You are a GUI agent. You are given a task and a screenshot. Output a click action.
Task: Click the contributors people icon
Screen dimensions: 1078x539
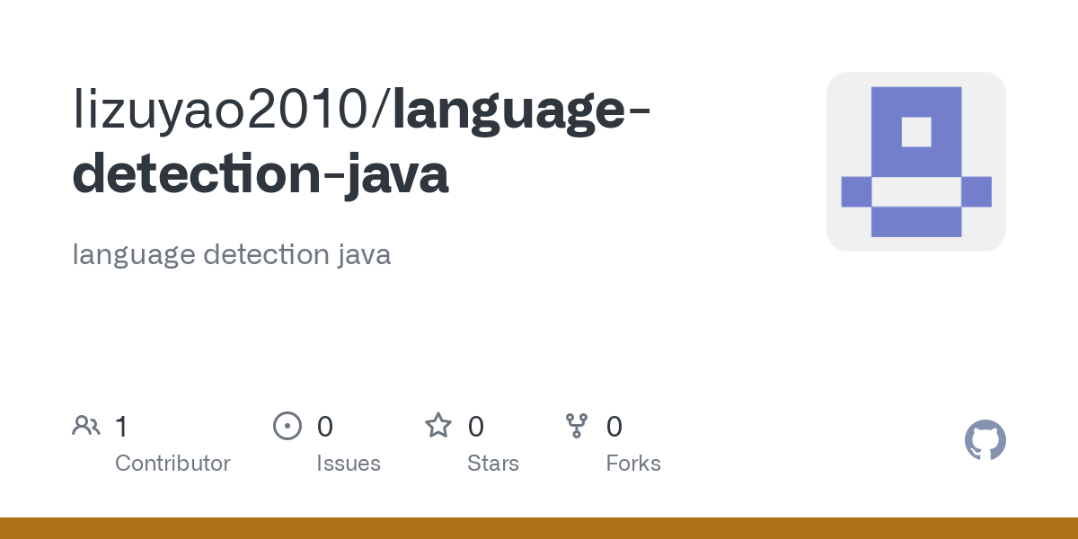[x=86, y=426]
